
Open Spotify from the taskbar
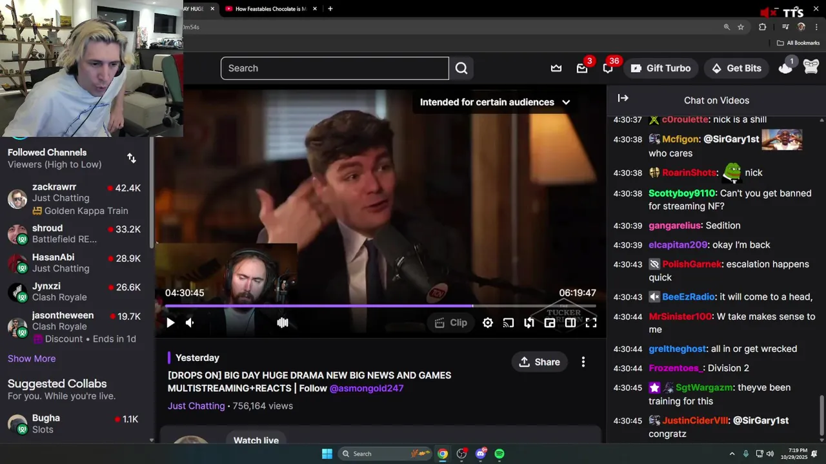pyautogui.click(x=499, y=454)
